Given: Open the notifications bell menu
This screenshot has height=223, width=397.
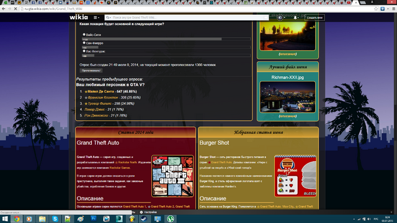Looking at the screenshot, I should (x=295, y=17).
